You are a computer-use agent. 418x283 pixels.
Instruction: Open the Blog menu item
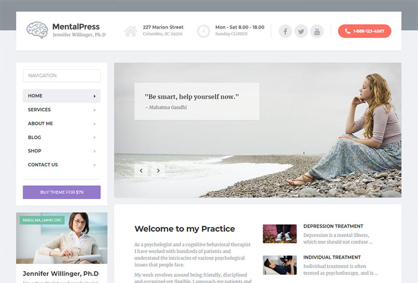(x=61, y=137)
